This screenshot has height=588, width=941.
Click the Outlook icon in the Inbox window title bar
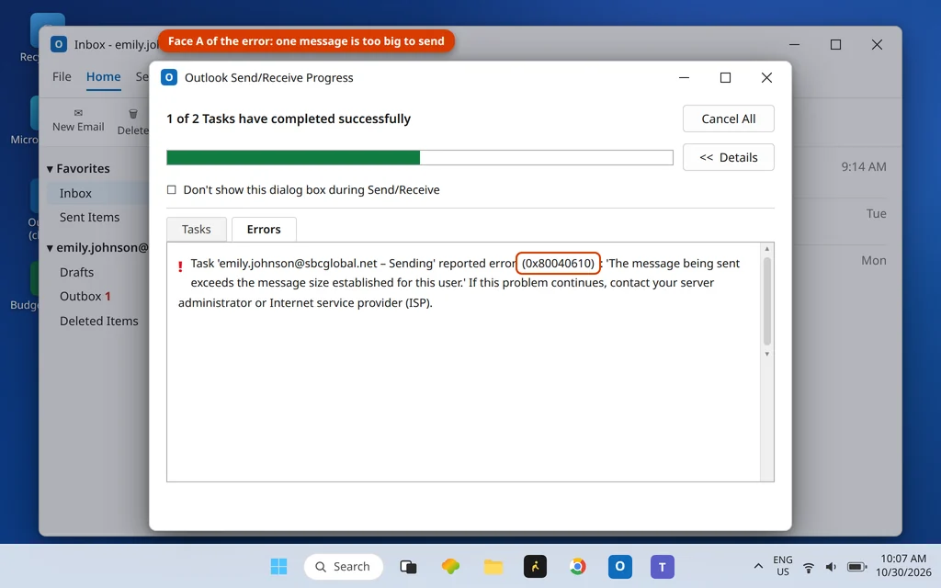tap(59, 44)
